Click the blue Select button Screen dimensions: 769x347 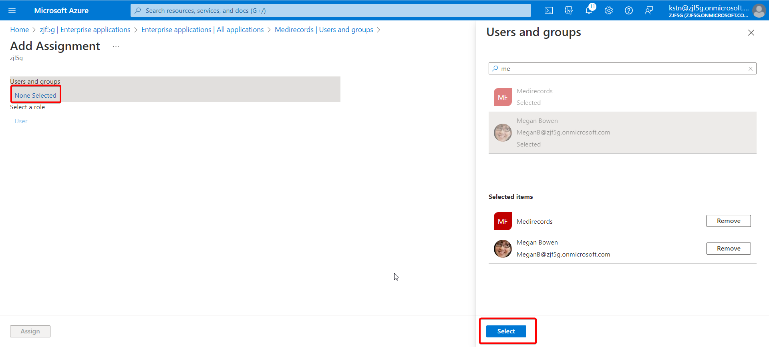(x=506, y=331)
